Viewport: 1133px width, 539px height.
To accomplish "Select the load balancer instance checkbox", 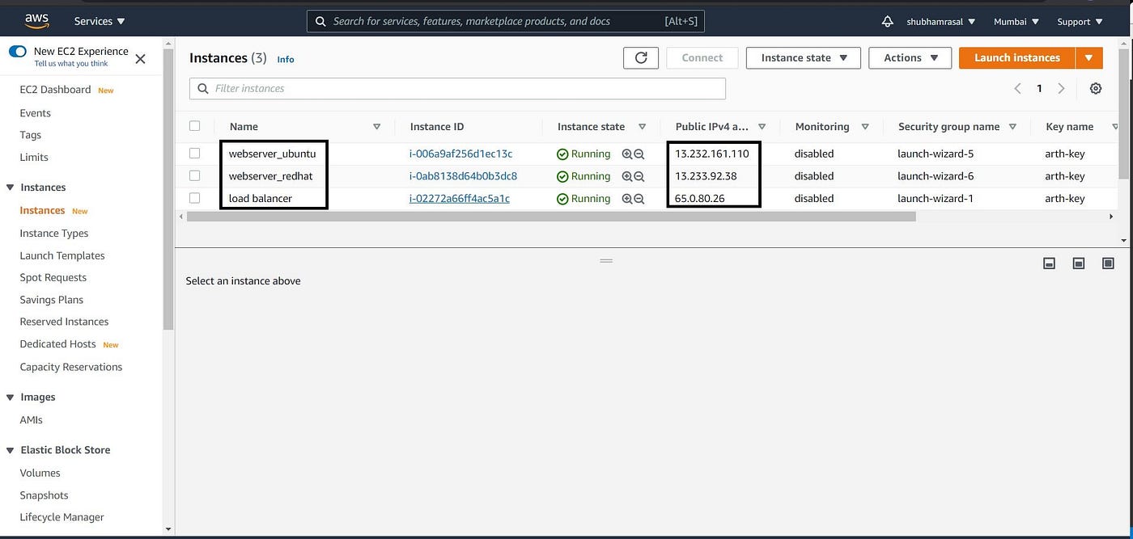I will coord(194,198).
